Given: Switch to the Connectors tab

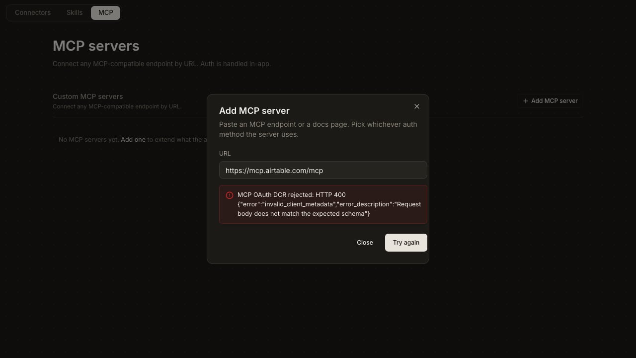Looking at the screenshot, I should pos(33,12).
